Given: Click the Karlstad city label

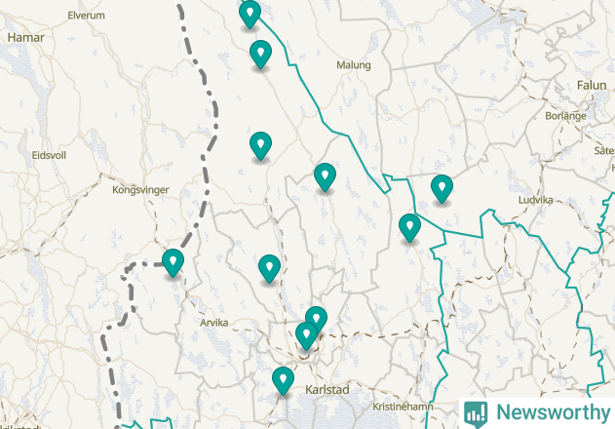Looking at the screenshot, I should [327, 390].
